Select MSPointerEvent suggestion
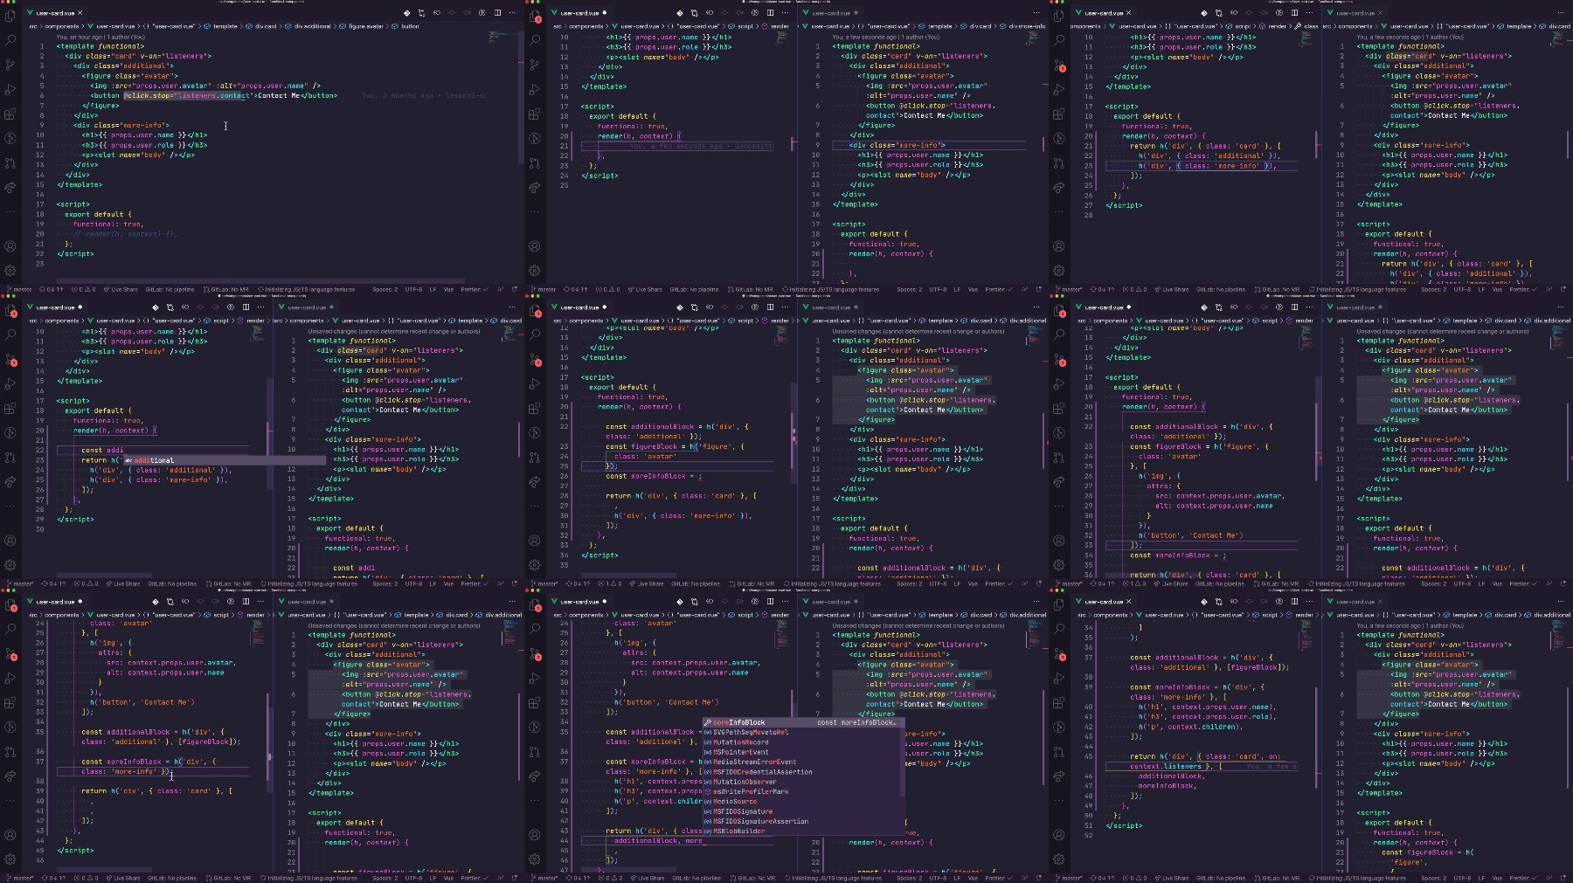Viewport: 1573px width, 883px height. click(802, 752)
